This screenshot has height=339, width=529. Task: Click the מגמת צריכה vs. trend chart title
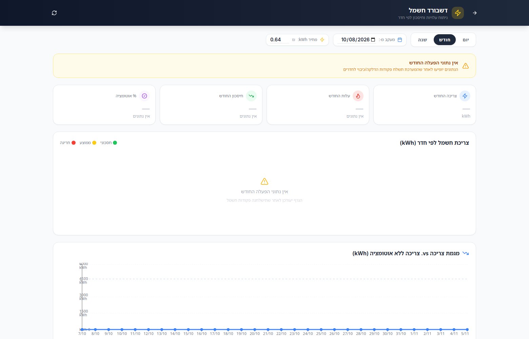[406, 253]
